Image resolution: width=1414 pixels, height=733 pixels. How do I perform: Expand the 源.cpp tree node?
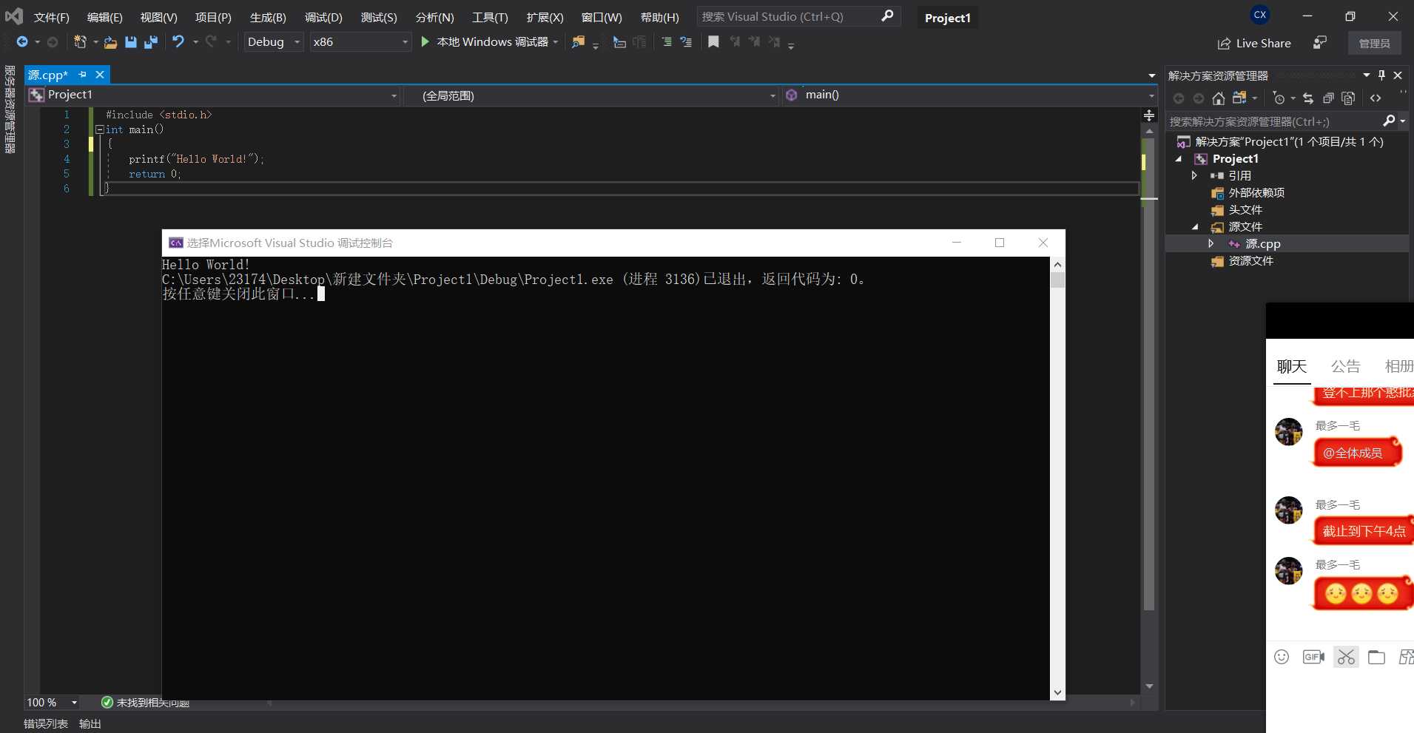coord(1211,244)
